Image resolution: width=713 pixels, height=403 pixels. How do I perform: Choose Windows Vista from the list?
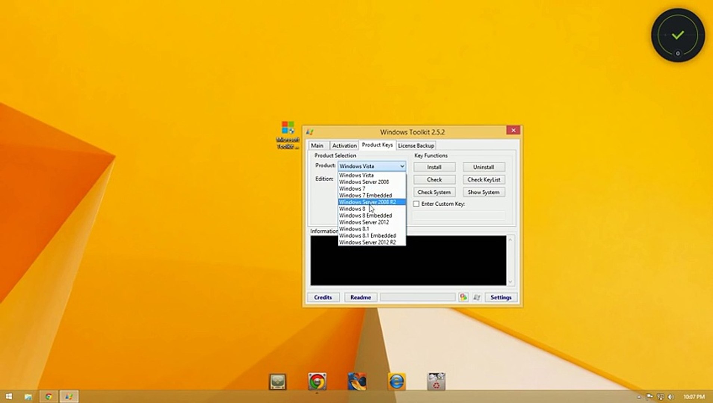tap(372, 175)
